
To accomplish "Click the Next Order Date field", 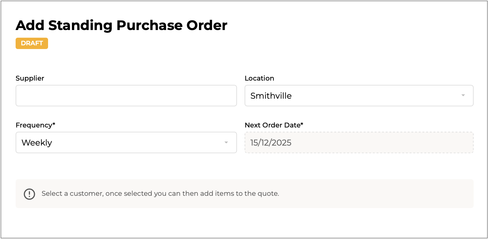I will (359, 142).
